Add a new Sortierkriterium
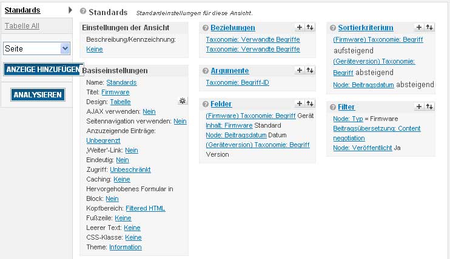450x259 pixels. click(x=419, y=27)
